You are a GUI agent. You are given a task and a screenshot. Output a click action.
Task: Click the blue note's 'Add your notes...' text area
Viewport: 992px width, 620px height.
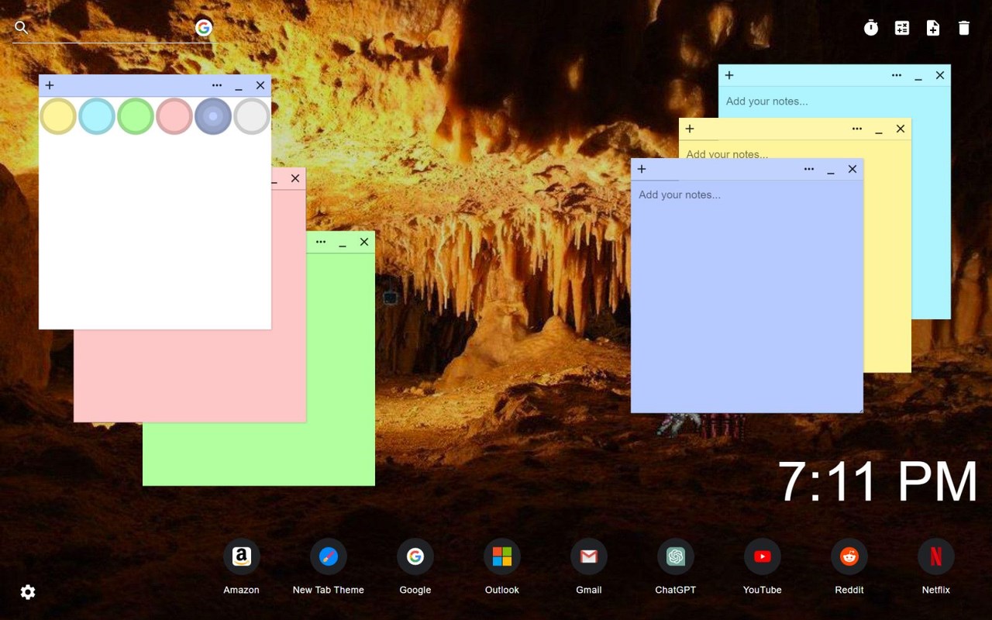click(x=747, y=296)
